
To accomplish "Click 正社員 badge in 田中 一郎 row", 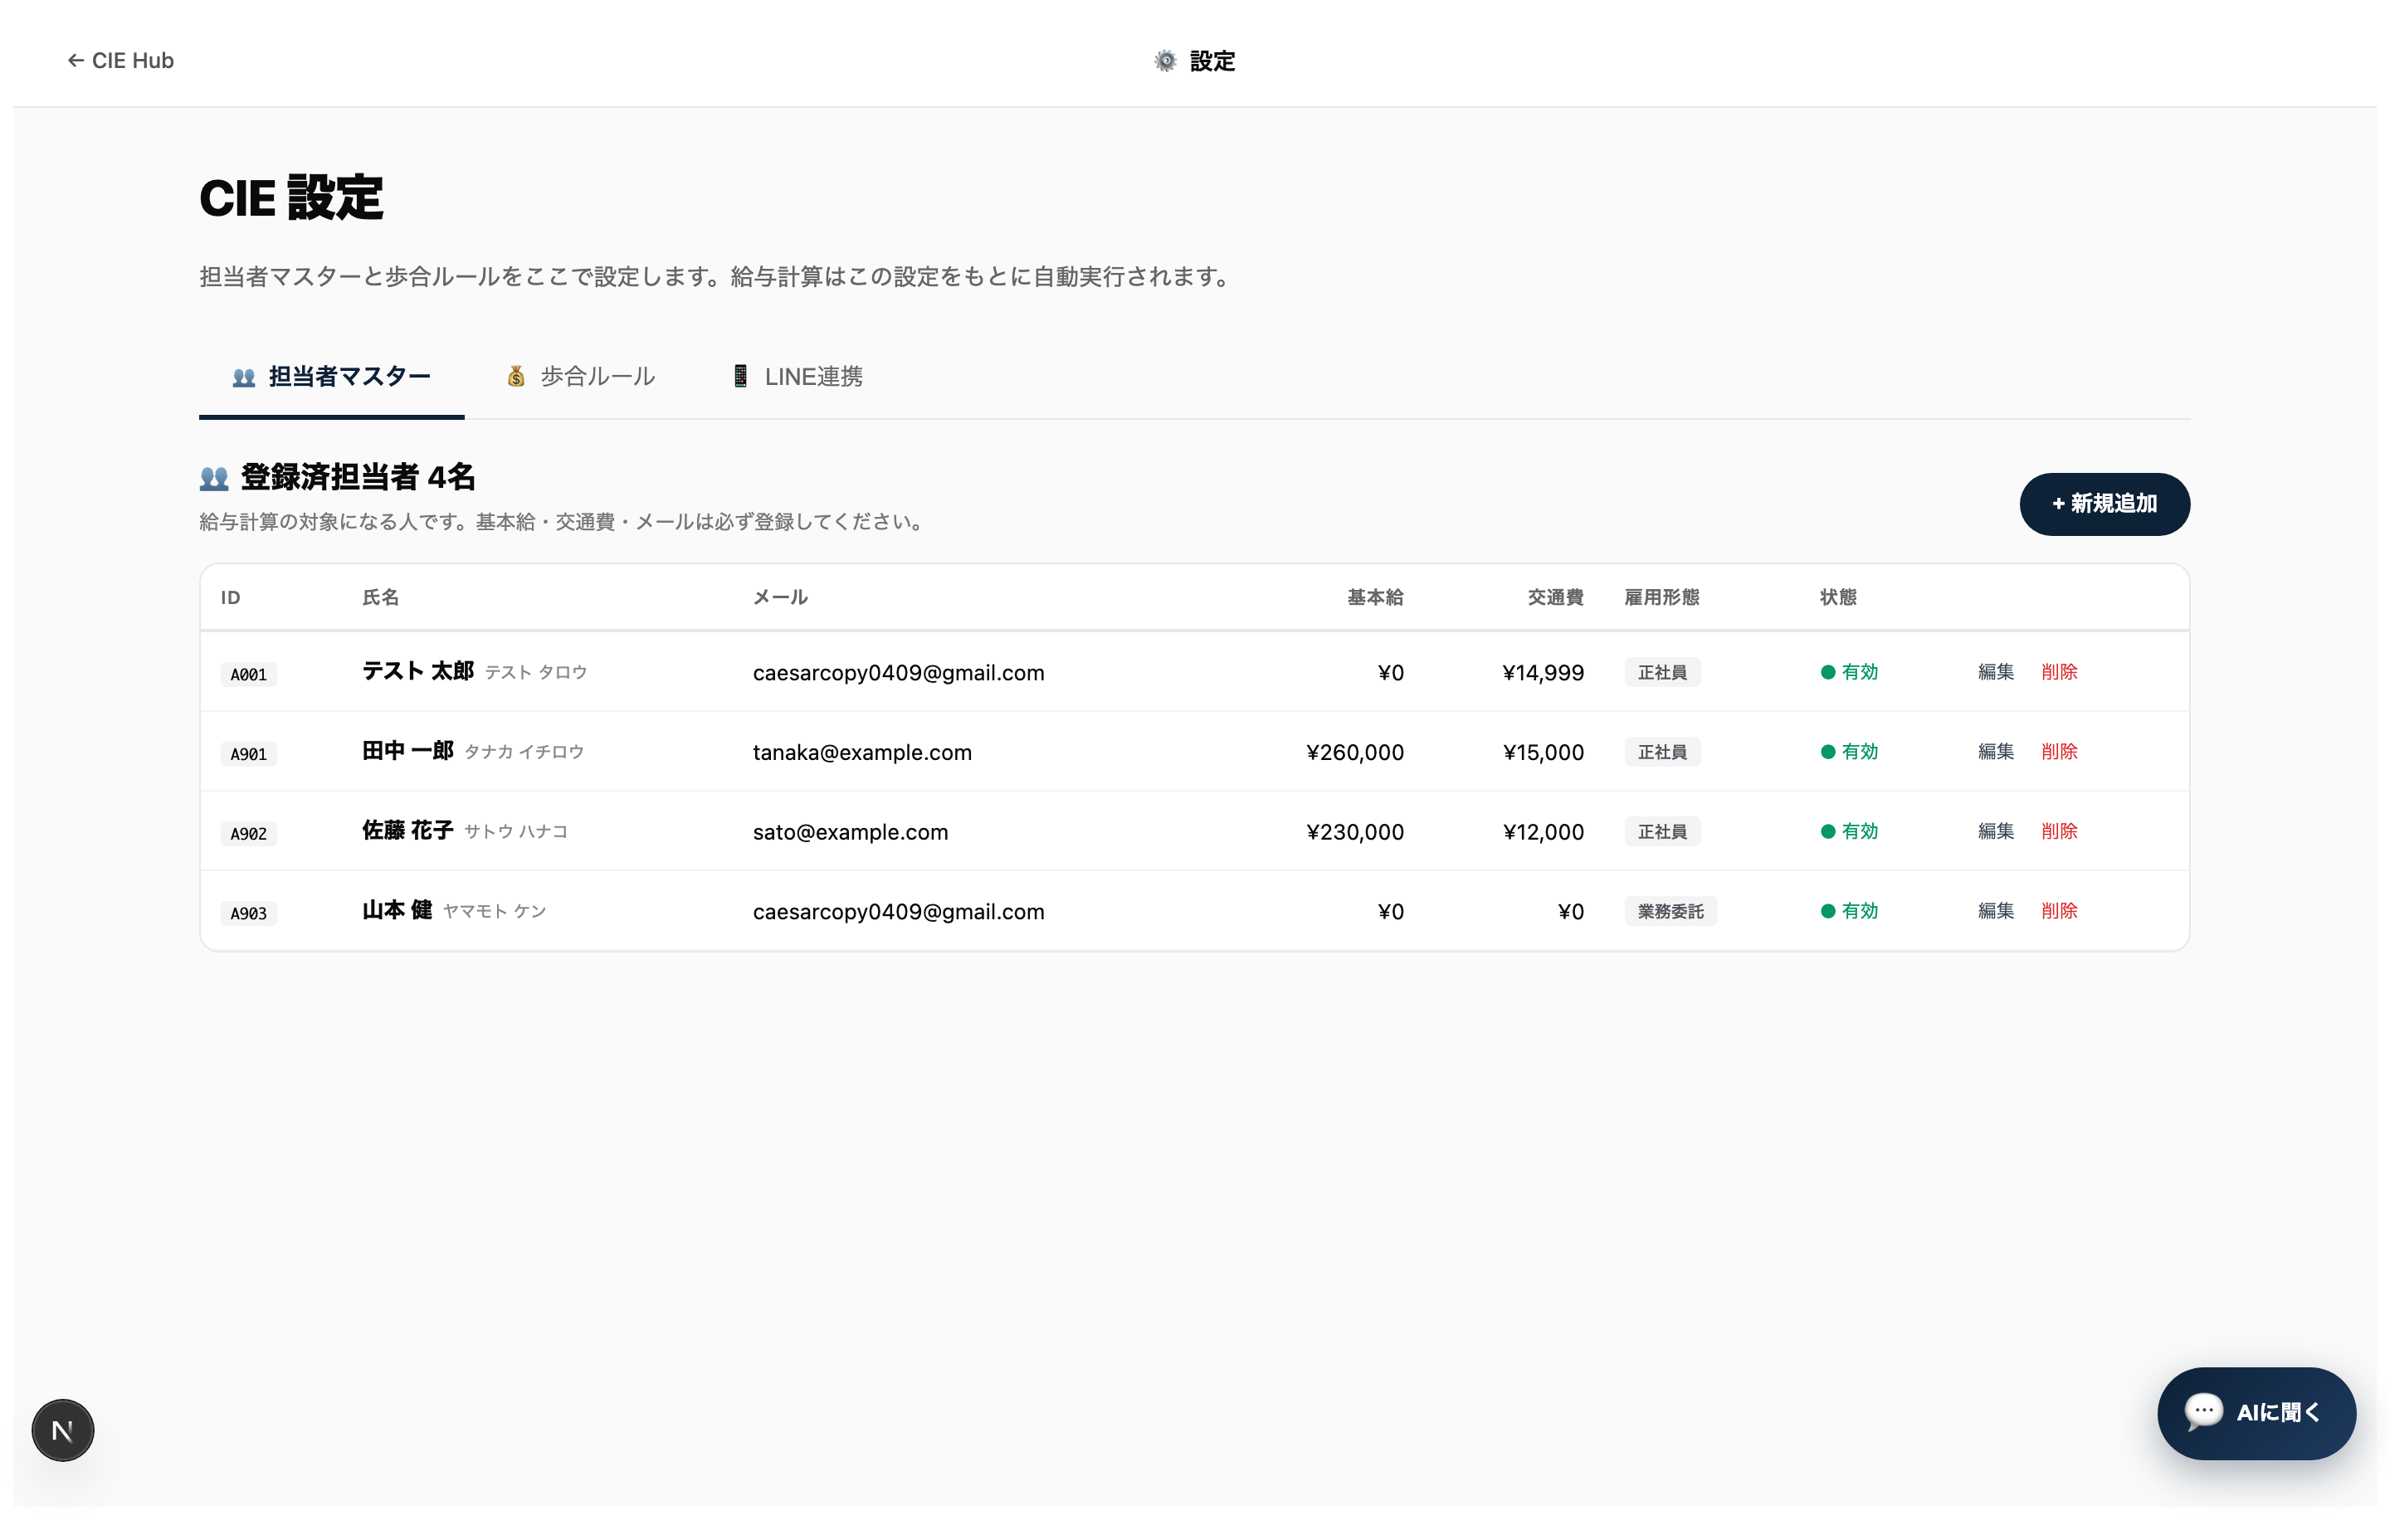I will point(1662,752).
